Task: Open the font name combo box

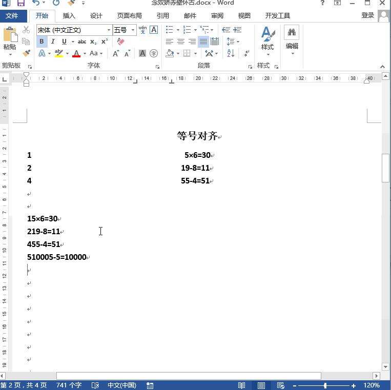Action: point(74,30)
